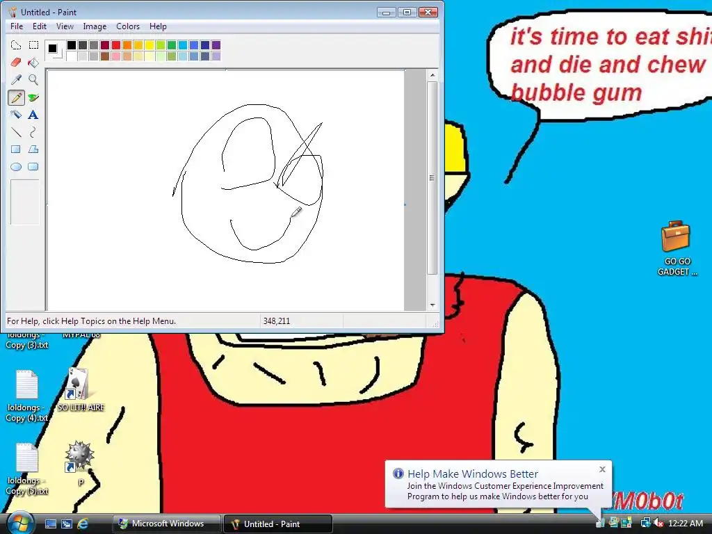Select loldongs - Copy (4).txt file
The image size is (712, 534).
[x=27, y=396]
